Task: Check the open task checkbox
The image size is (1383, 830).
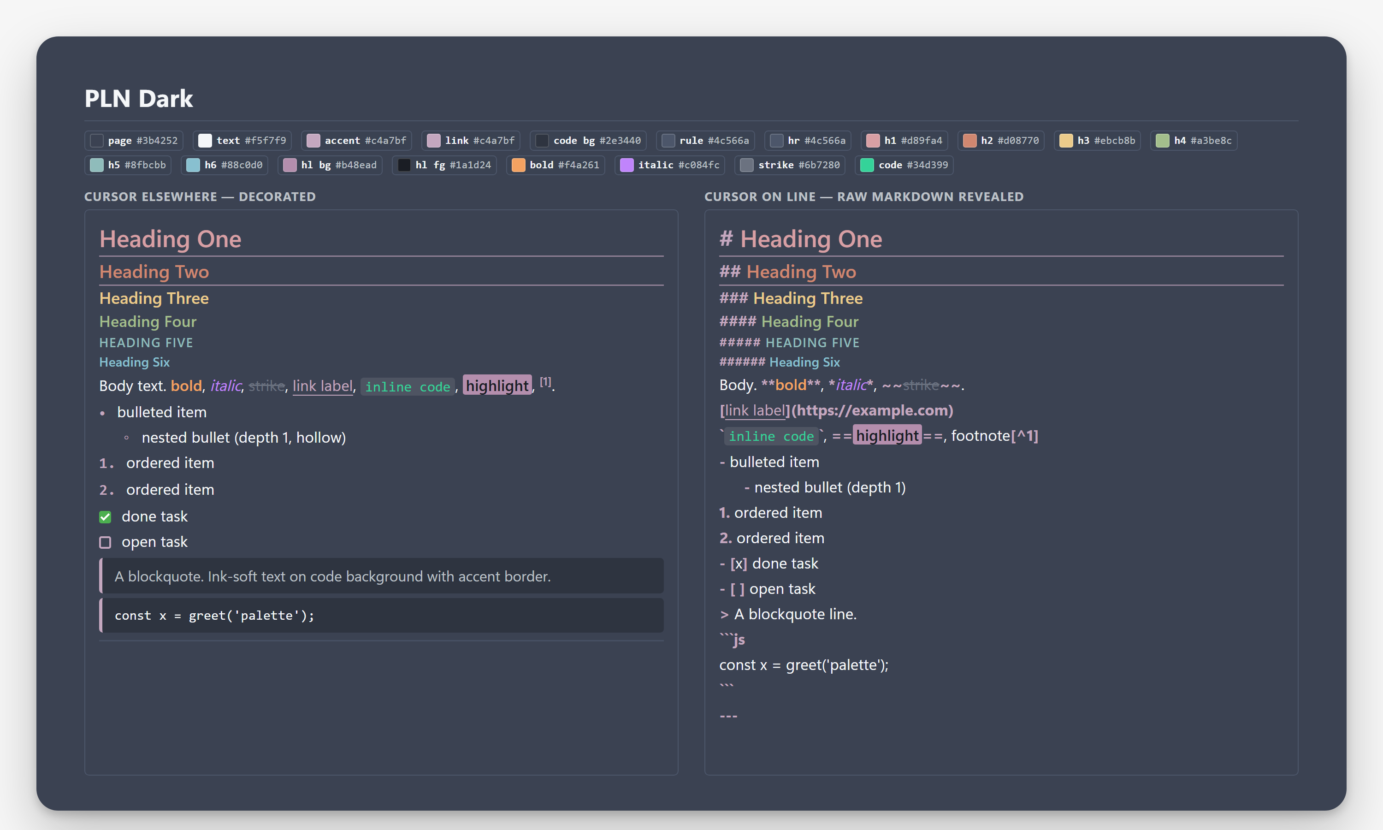Action: pos(105,542)
